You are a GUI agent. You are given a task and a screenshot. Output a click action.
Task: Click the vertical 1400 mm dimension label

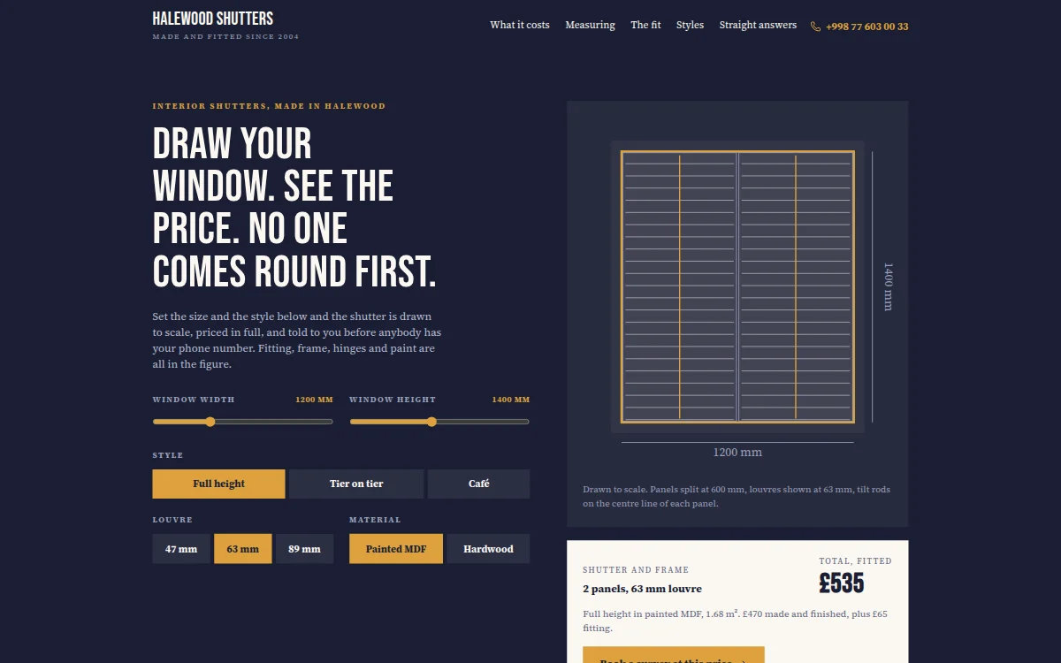pyautogui.click(x=889, y=286)
